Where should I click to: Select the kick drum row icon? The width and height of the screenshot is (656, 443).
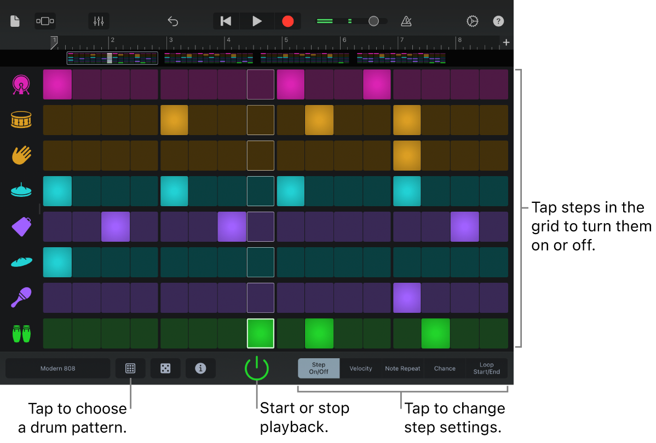pyautogui.click(x=20, y=84)
